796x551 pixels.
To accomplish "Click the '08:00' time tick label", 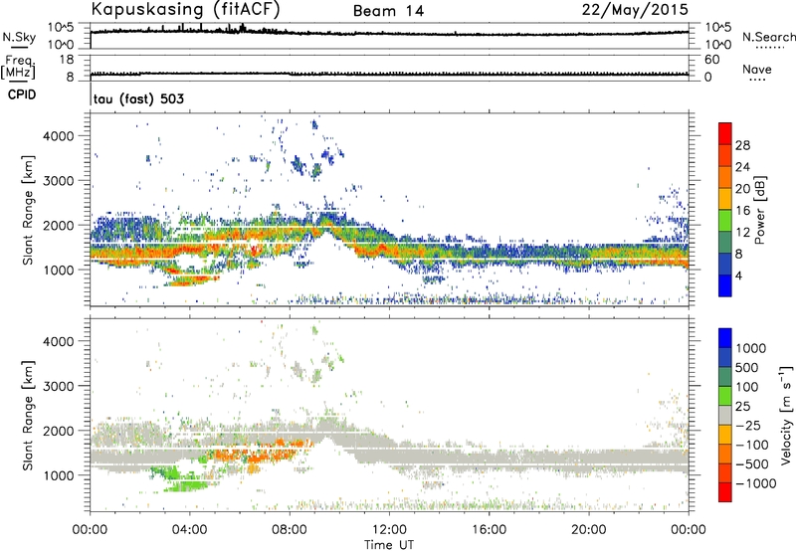I will (x=290, y=530).
